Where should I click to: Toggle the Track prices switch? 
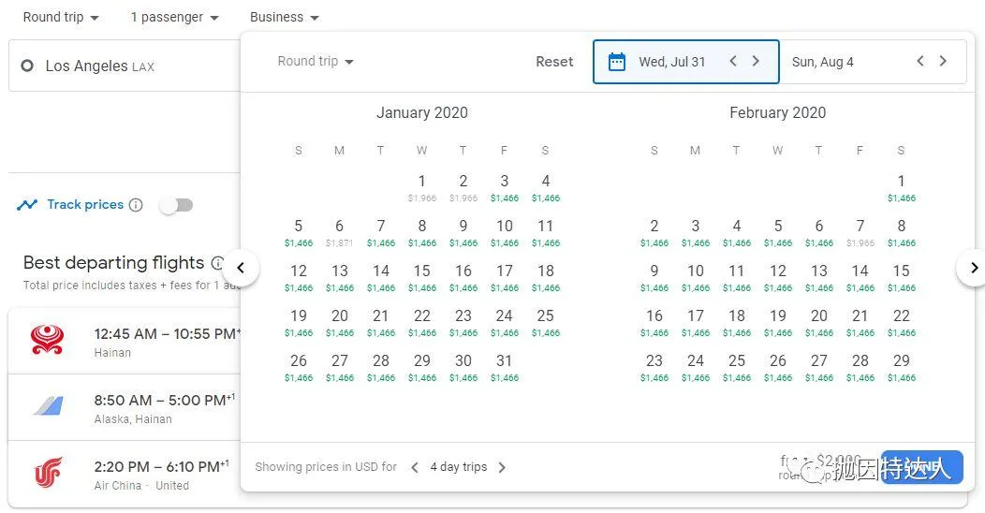(175, 205)
